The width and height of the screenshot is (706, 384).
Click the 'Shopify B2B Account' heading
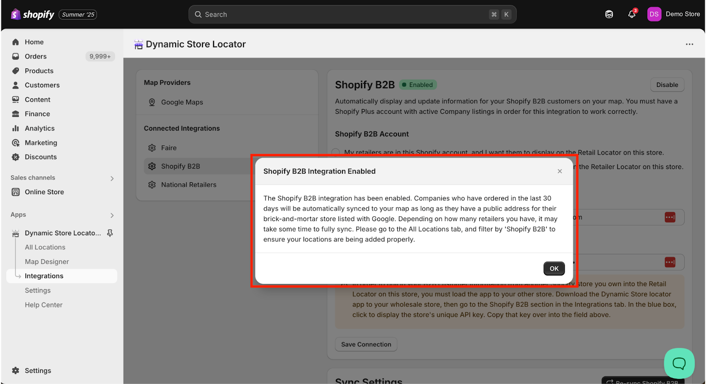pyautogui.click(x=372, y=134)
